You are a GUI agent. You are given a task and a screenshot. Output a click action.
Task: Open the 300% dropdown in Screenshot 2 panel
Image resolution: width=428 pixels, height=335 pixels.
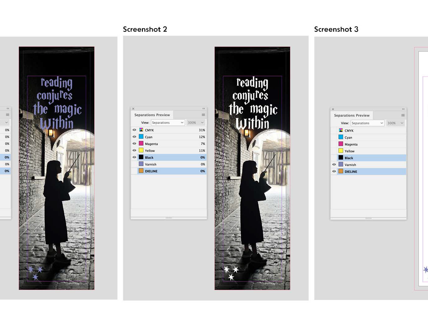click(x=196, y=123)
